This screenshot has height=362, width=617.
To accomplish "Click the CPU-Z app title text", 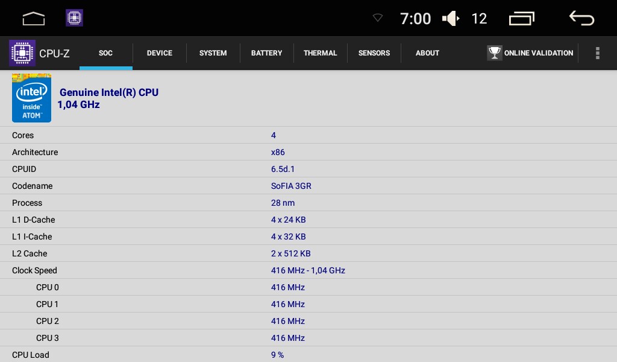I will [54, 54].
